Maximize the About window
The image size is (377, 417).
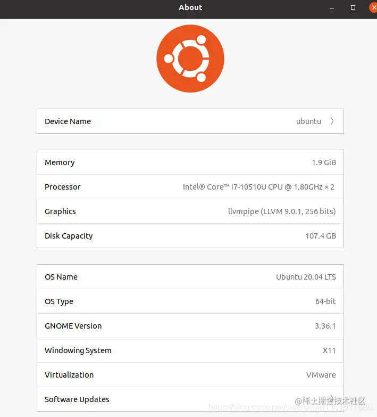point(353,7)
